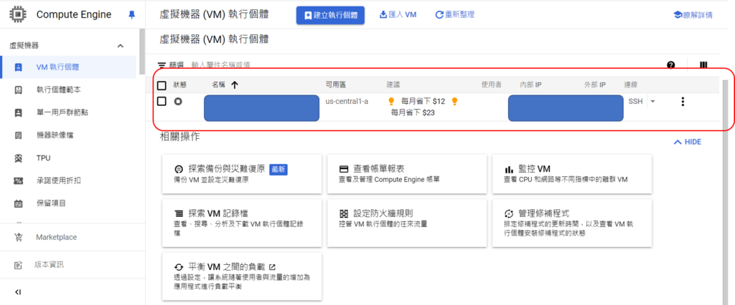Collapse the sidebar with the bottom arrow icon
This screenshot has height=305, width=735.
[x=19, y=291]
